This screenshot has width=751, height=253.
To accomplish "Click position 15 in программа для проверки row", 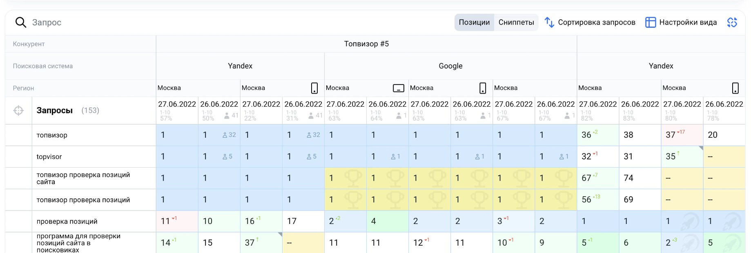I will pos(207,243).
